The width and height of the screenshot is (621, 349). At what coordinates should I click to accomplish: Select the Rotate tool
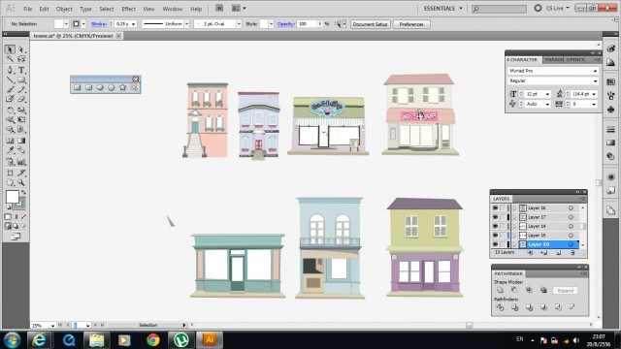(x=10, y=110)
